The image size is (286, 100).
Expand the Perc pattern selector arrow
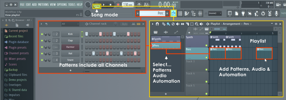138,13
